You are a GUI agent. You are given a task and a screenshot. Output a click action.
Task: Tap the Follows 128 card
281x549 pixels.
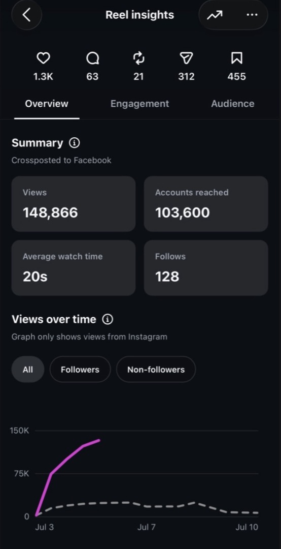206,268
